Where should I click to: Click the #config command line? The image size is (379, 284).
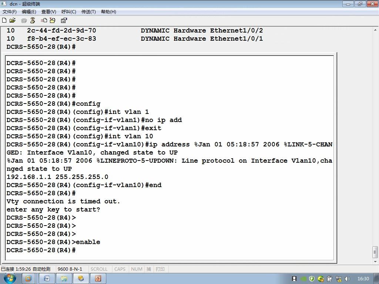(x=53, y=104)
